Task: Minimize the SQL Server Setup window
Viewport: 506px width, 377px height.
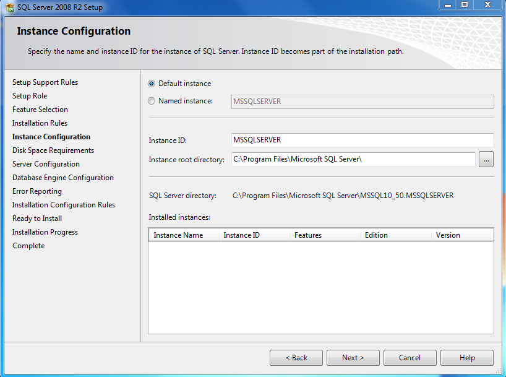Action: [448, 5]
